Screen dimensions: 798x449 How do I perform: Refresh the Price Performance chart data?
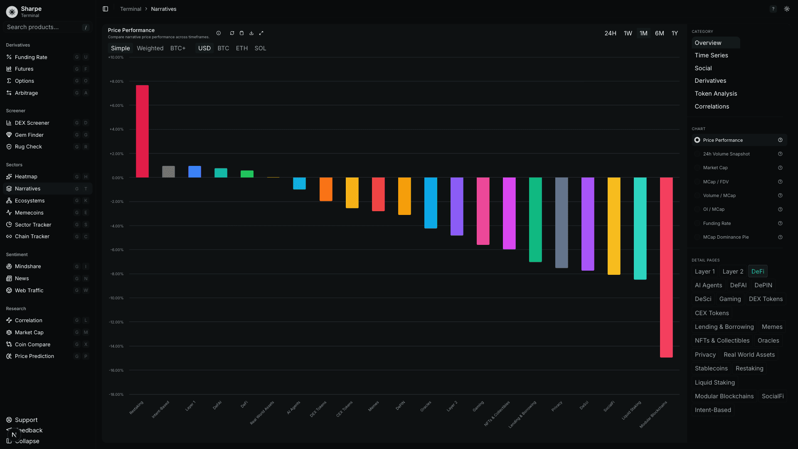[232, 33]
